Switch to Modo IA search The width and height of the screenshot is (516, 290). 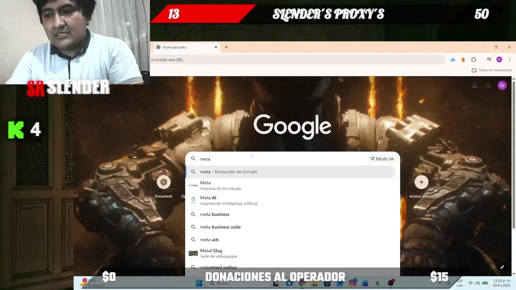[382, 159]
